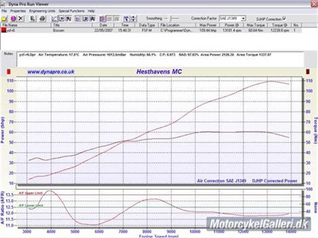Click the Hesthavens MC graph title

pos(159,71)
